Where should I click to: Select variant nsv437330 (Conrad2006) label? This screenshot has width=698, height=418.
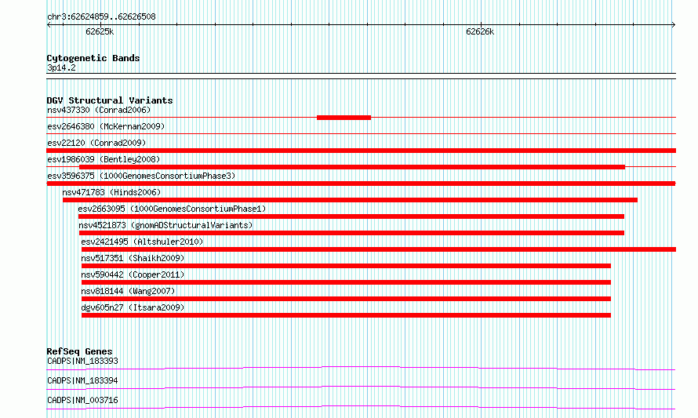click(99, 110)
